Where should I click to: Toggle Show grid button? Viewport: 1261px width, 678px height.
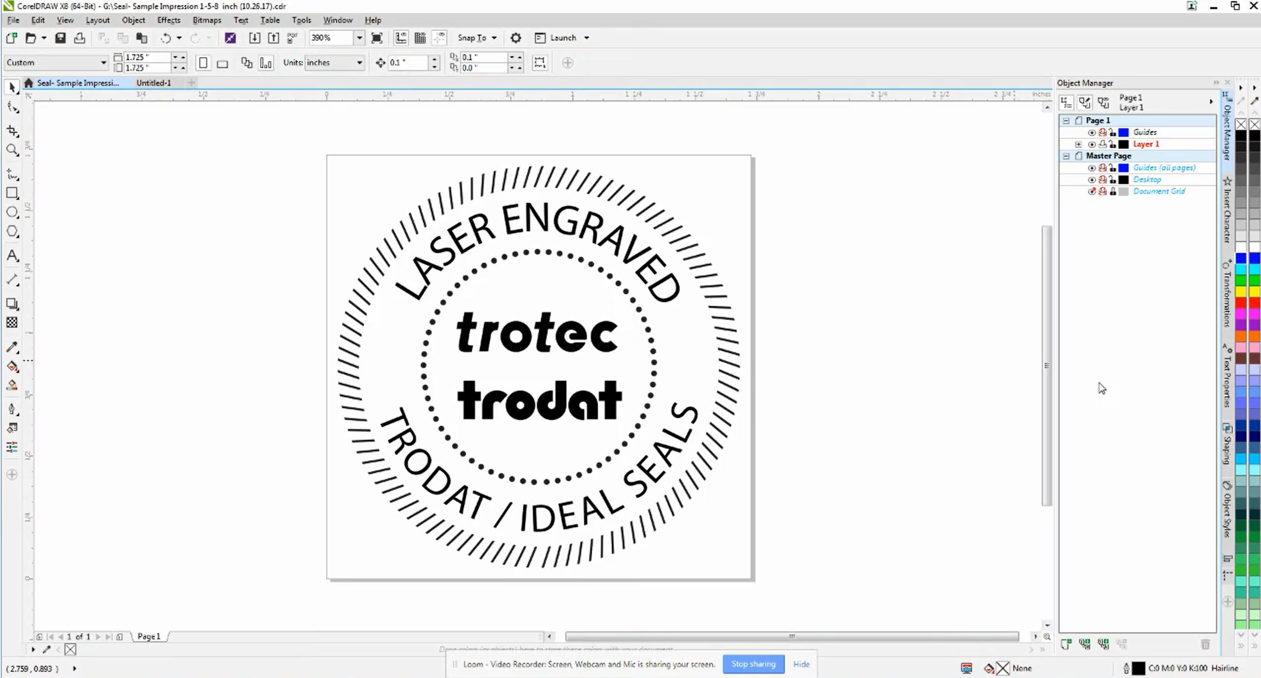(420, 38)
